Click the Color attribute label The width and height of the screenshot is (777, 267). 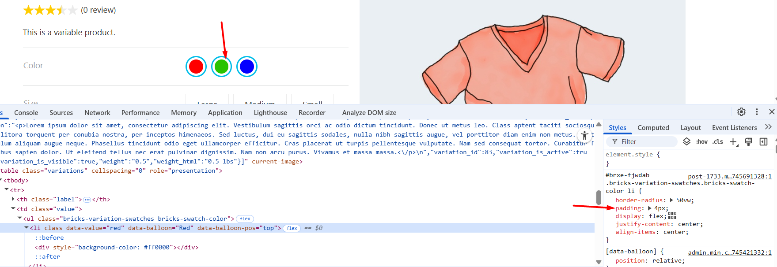point(33,66)
